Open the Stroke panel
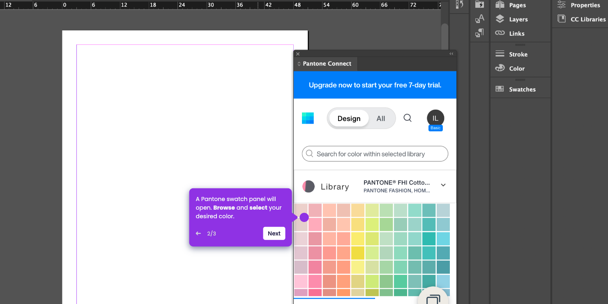608x304 pixels. [511, 54]
